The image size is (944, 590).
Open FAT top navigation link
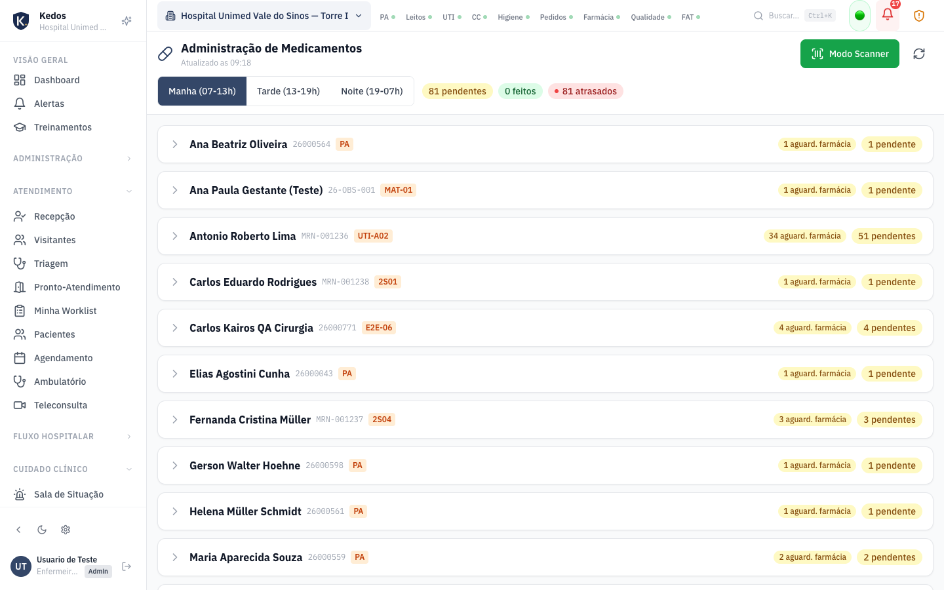[691, 17]
